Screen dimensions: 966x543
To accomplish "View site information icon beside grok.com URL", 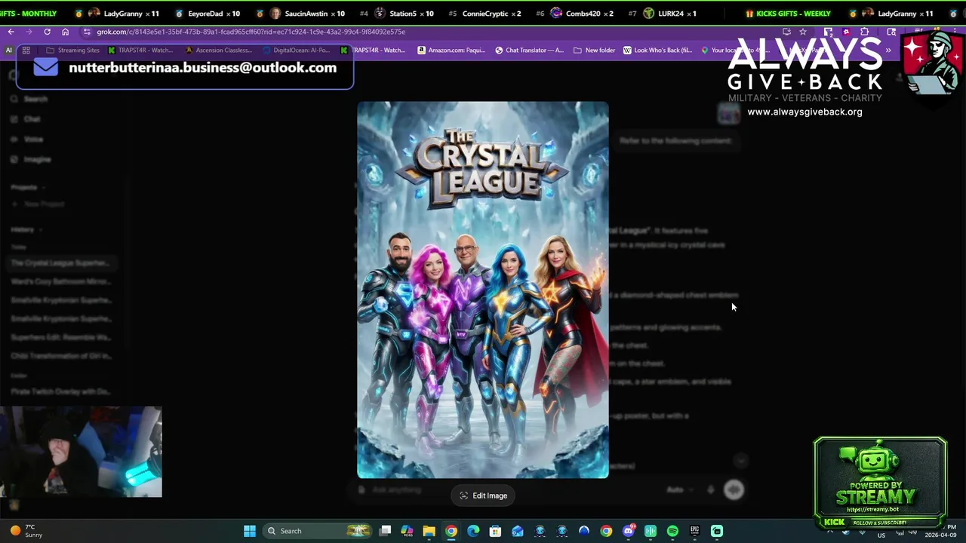I will (x=87, y=32).
